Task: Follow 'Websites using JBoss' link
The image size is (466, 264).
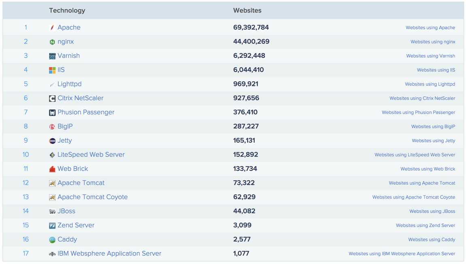Action: (x=432, y=211)
